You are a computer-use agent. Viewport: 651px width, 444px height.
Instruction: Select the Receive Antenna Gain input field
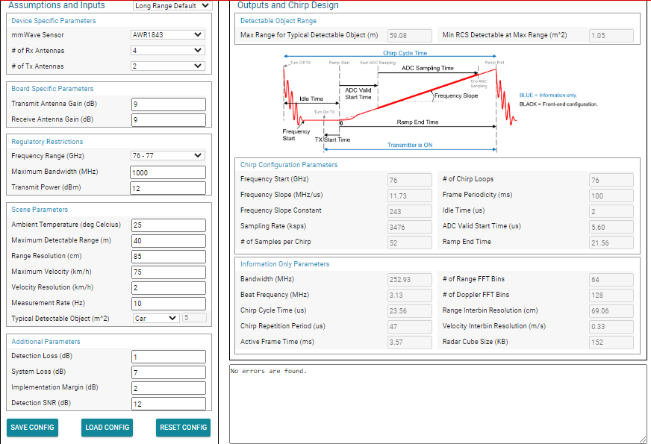(169, 120)
